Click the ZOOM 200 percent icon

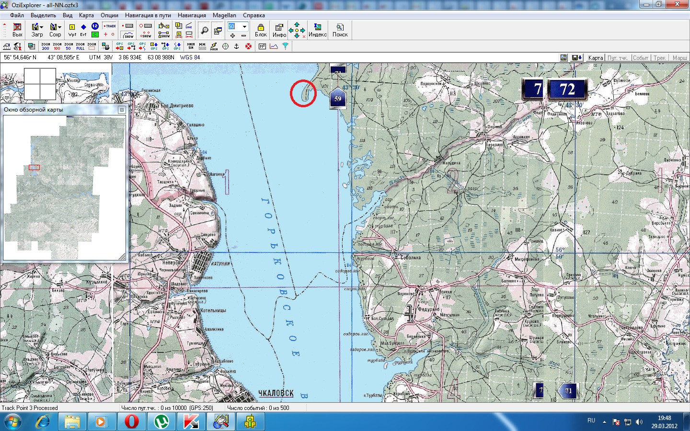click(x=46, y=46)
